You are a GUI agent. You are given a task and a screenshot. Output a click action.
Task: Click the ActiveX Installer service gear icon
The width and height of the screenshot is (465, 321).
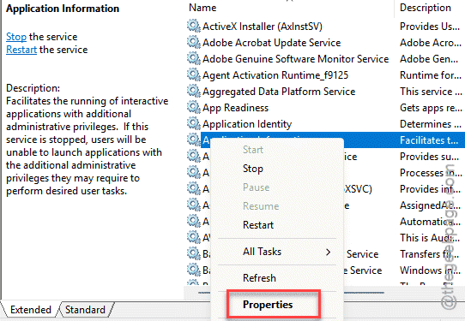(x=194, y=26)
